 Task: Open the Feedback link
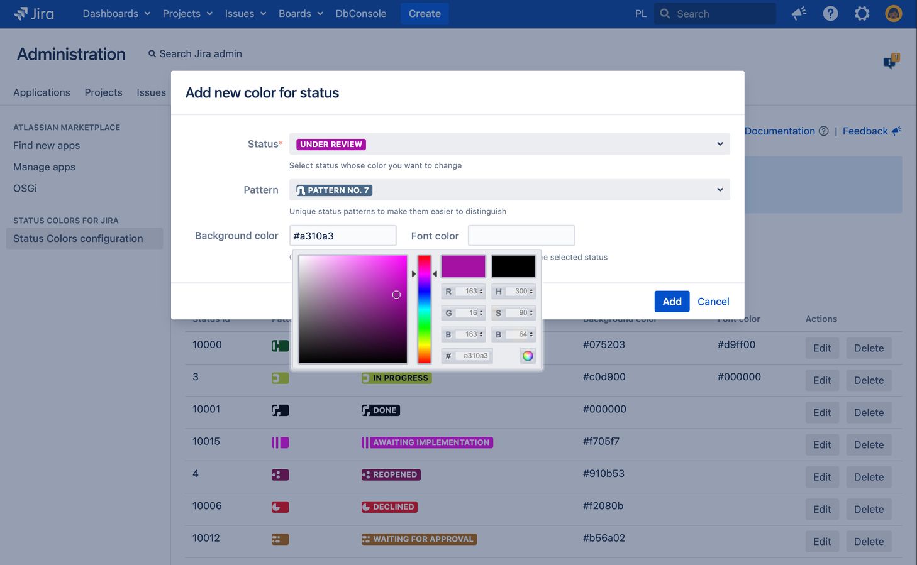click(865, 131)
